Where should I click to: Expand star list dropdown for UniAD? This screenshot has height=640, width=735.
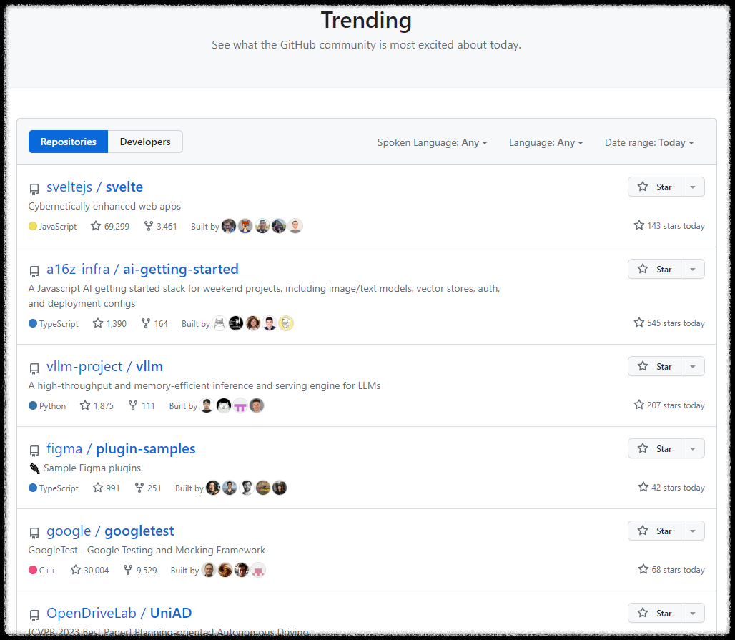point(693,613)
